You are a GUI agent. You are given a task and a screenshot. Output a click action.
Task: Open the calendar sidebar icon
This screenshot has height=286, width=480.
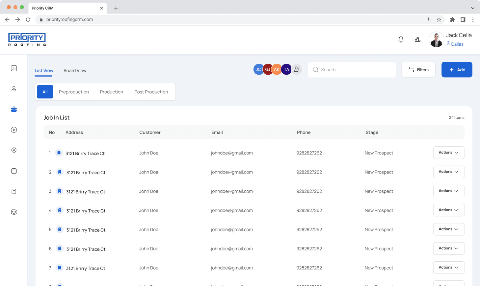14,171
